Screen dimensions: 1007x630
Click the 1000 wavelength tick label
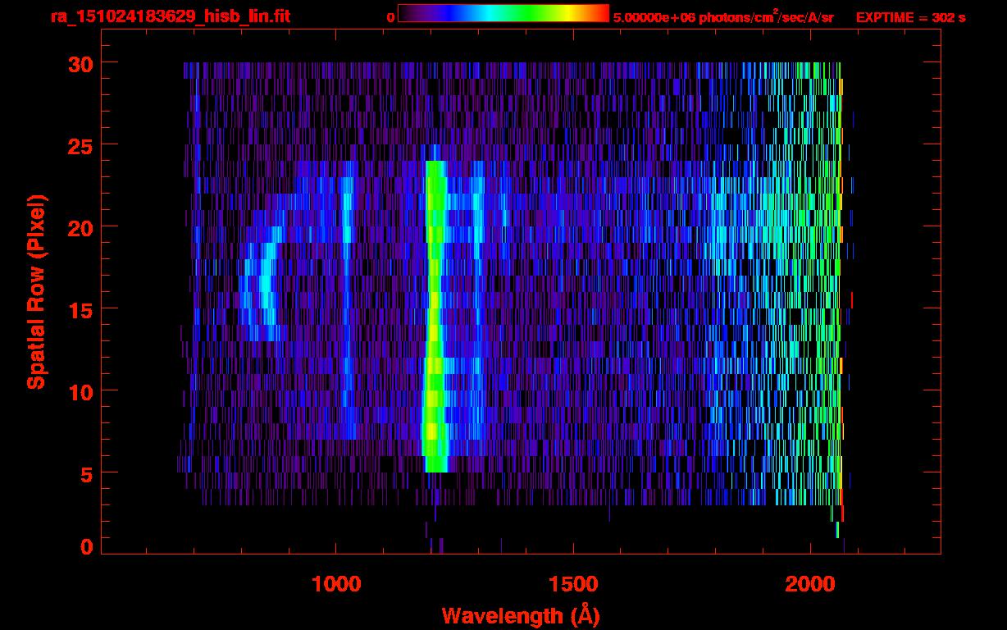[336, 584]
